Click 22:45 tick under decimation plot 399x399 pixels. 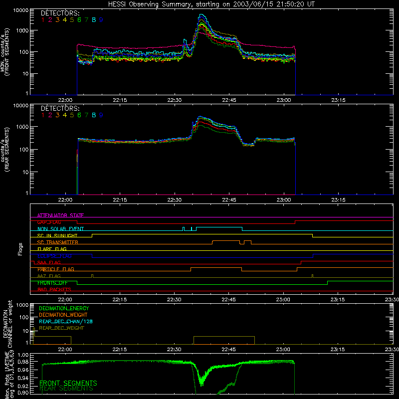228,350
